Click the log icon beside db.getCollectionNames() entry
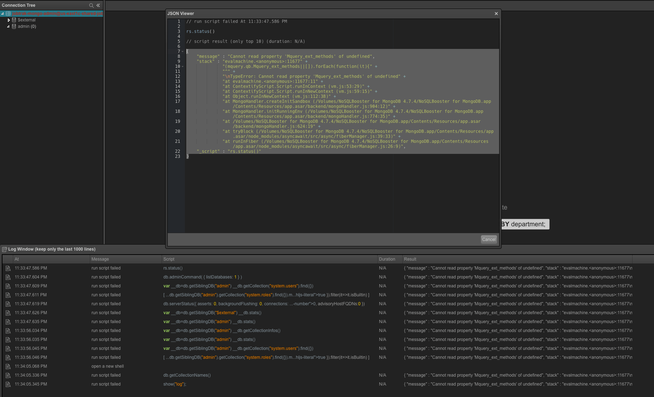This screenshot has height=397, width=654. pos(8,375)
